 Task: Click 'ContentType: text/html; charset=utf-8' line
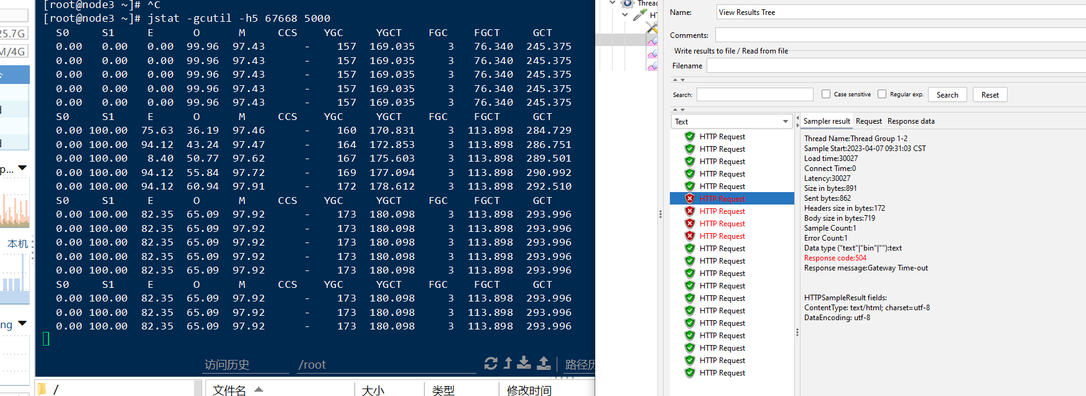[866, 308]
